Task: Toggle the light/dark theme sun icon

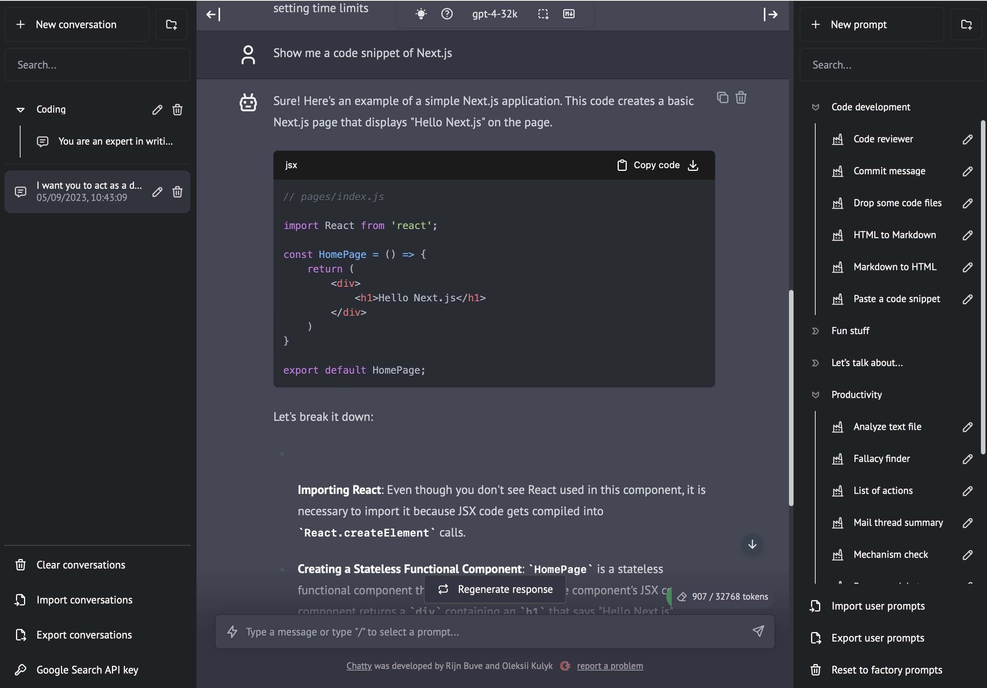Action: (421, 14)
